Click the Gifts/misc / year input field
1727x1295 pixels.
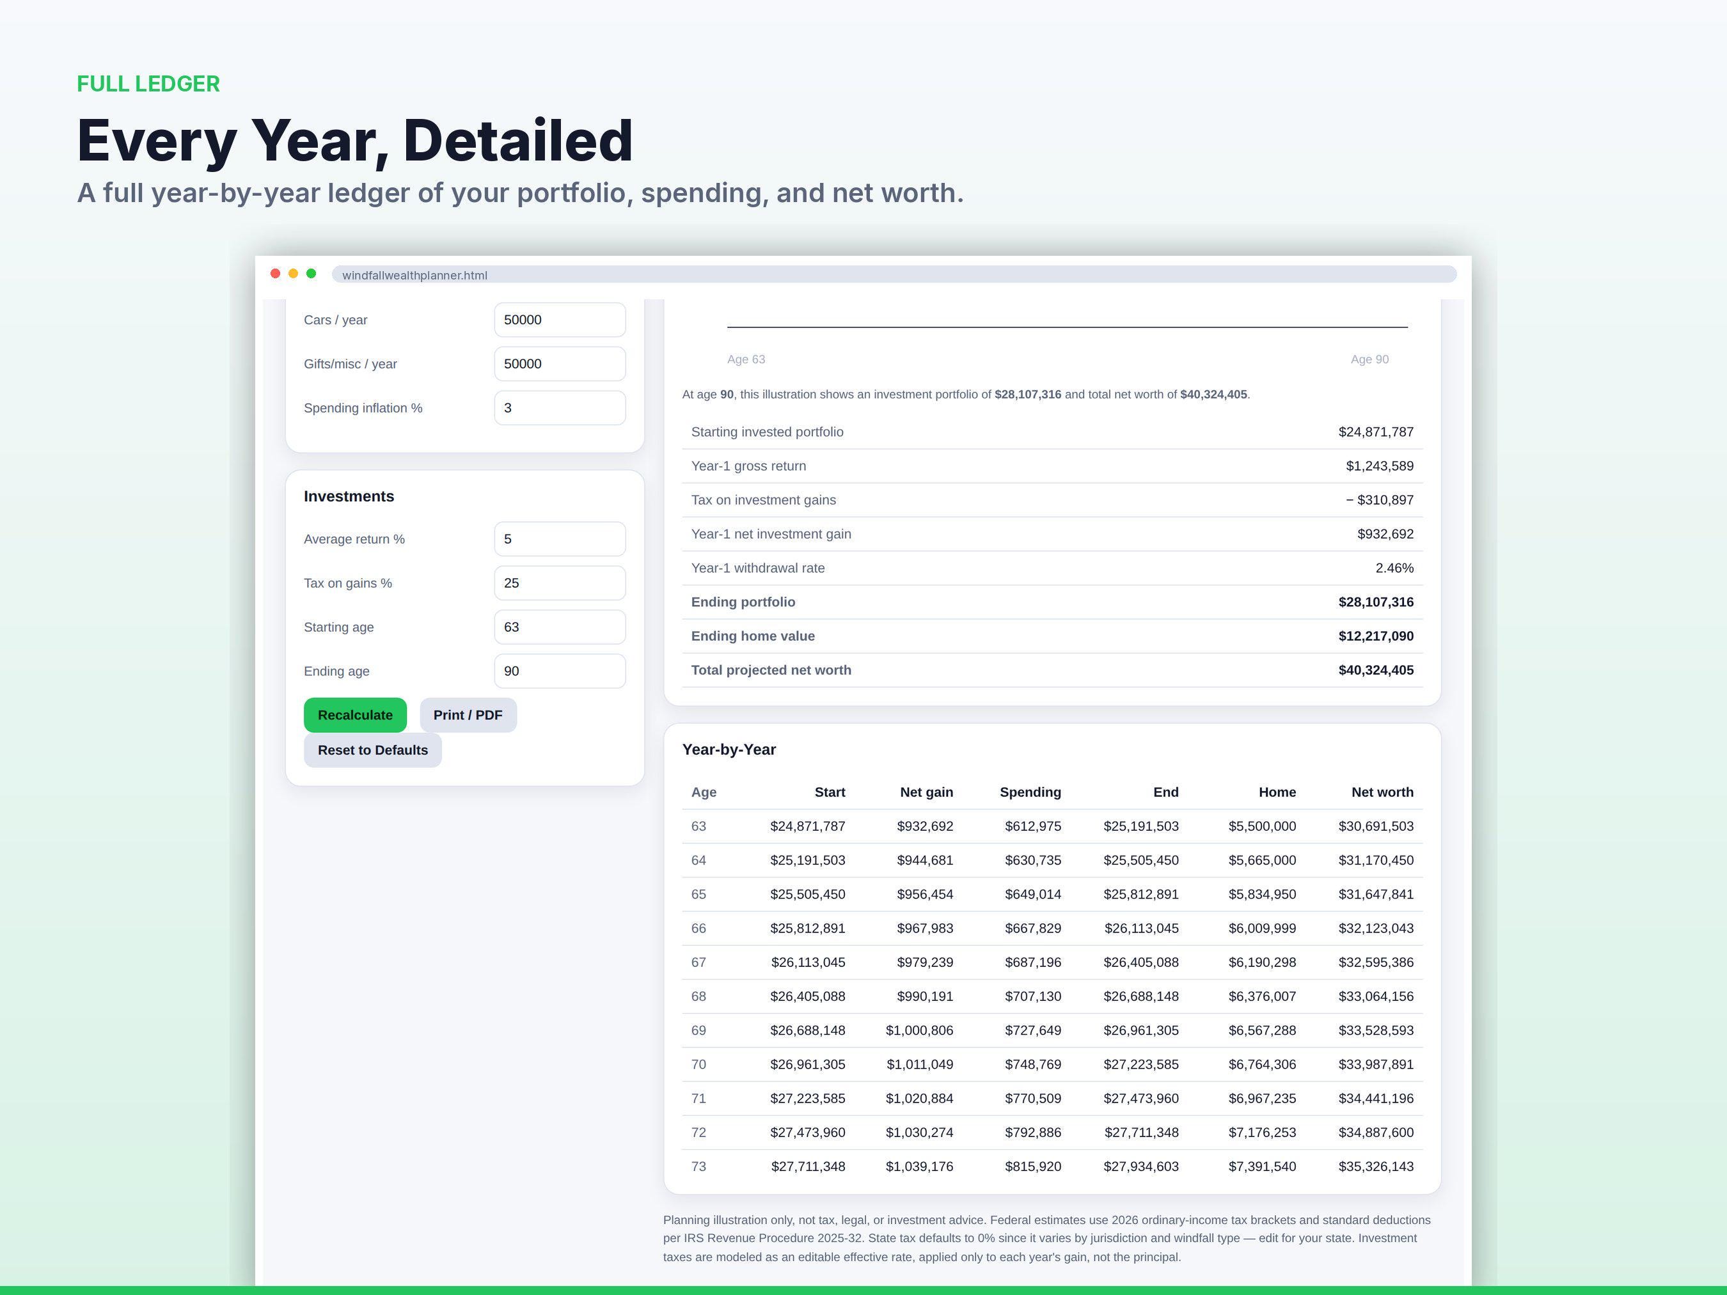point(560,364)
